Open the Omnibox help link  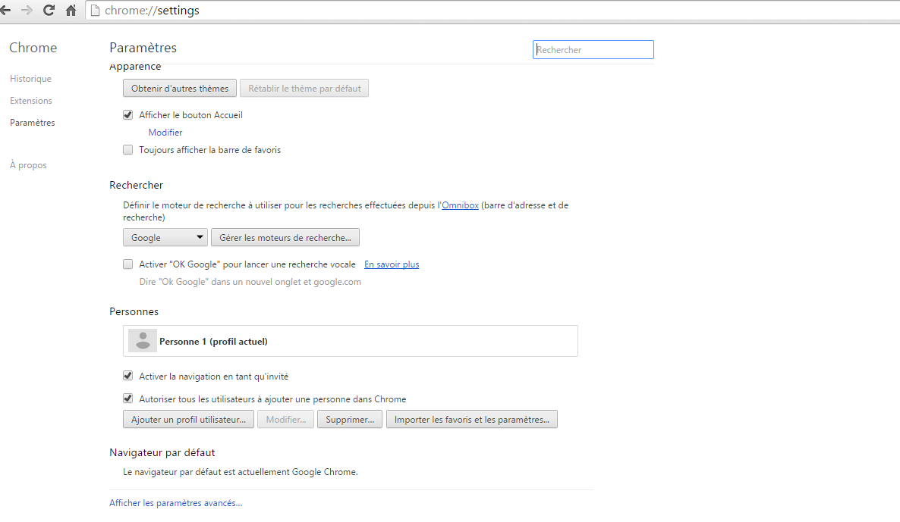coord(461,205)
